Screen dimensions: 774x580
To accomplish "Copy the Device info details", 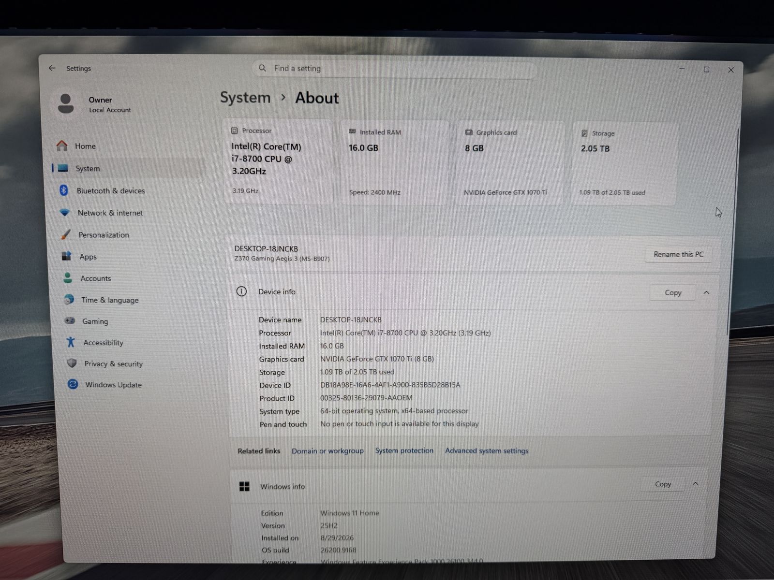I will (673, 292).
